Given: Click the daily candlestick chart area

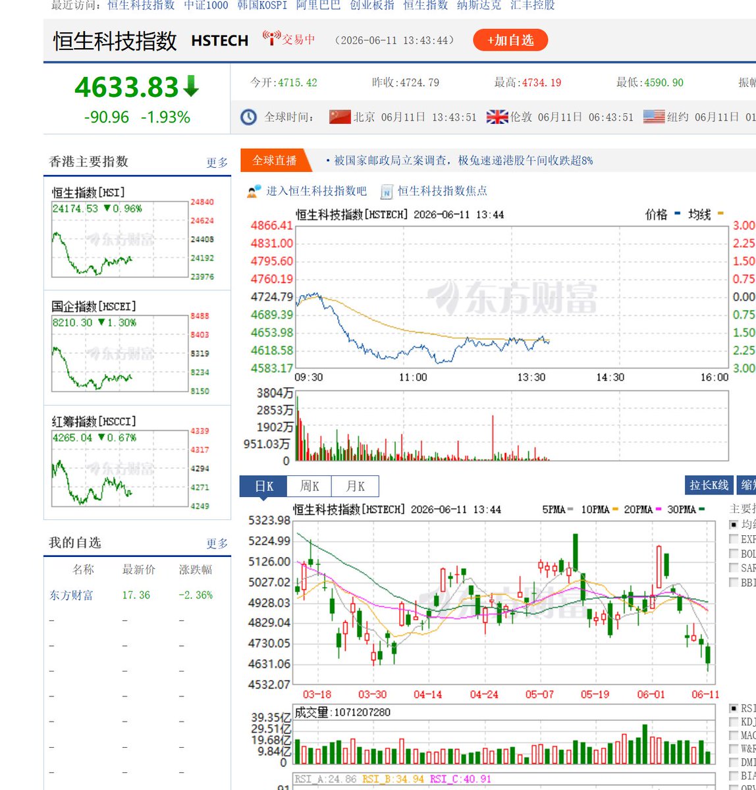Looking at the screenshot, I should point(504,602).
